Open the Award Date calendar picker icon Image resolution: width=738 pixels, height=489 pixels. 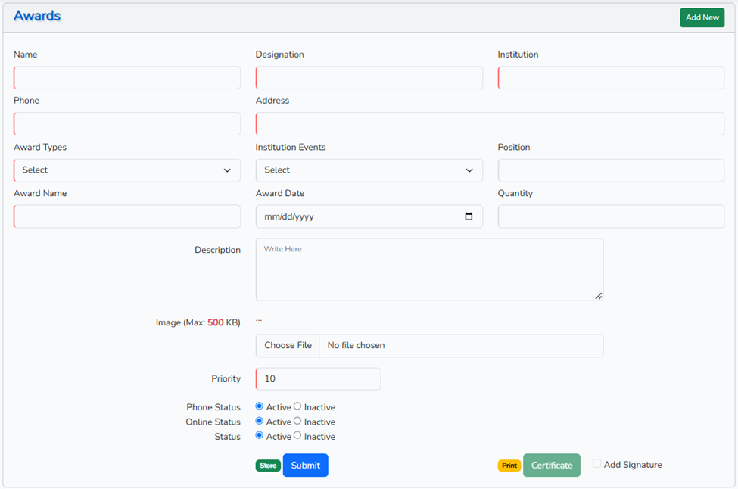pyautogui.click(x=469, y=216)
